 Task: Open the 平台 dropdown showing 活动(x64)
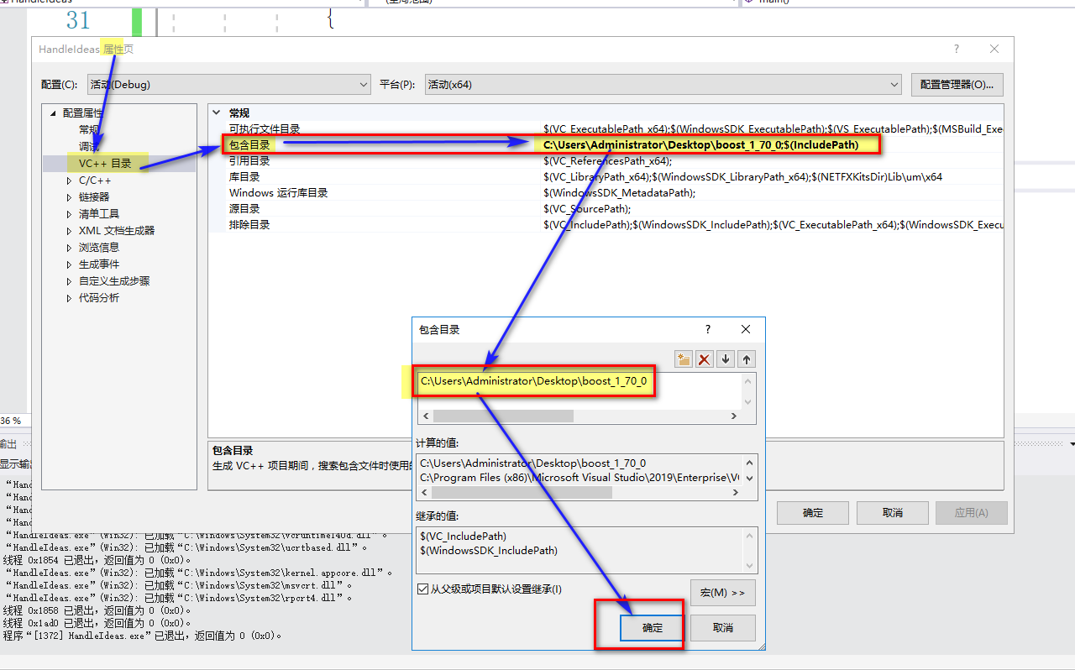click(663, 84)
